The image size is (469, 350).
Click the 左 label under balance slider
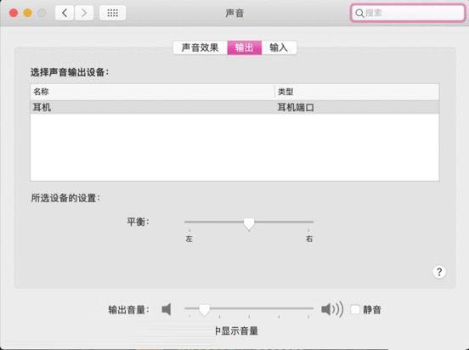(x=189, y=239)
